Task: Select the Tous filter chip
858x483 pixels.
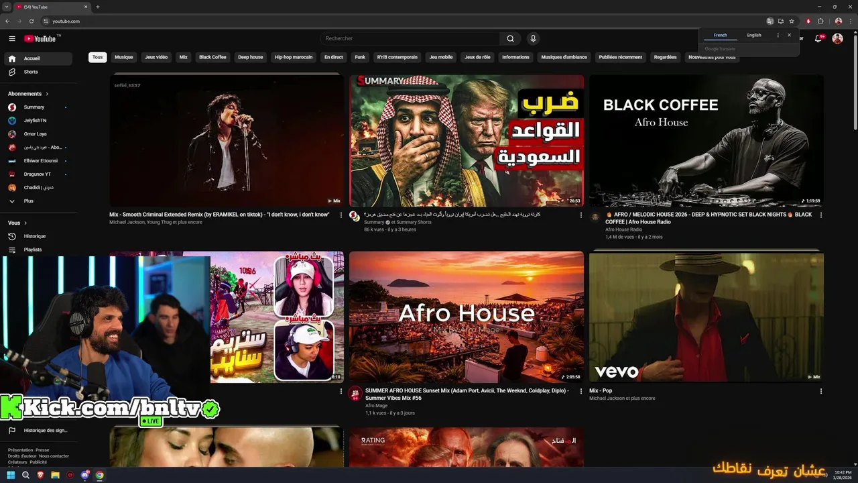Action: [98, 57]
